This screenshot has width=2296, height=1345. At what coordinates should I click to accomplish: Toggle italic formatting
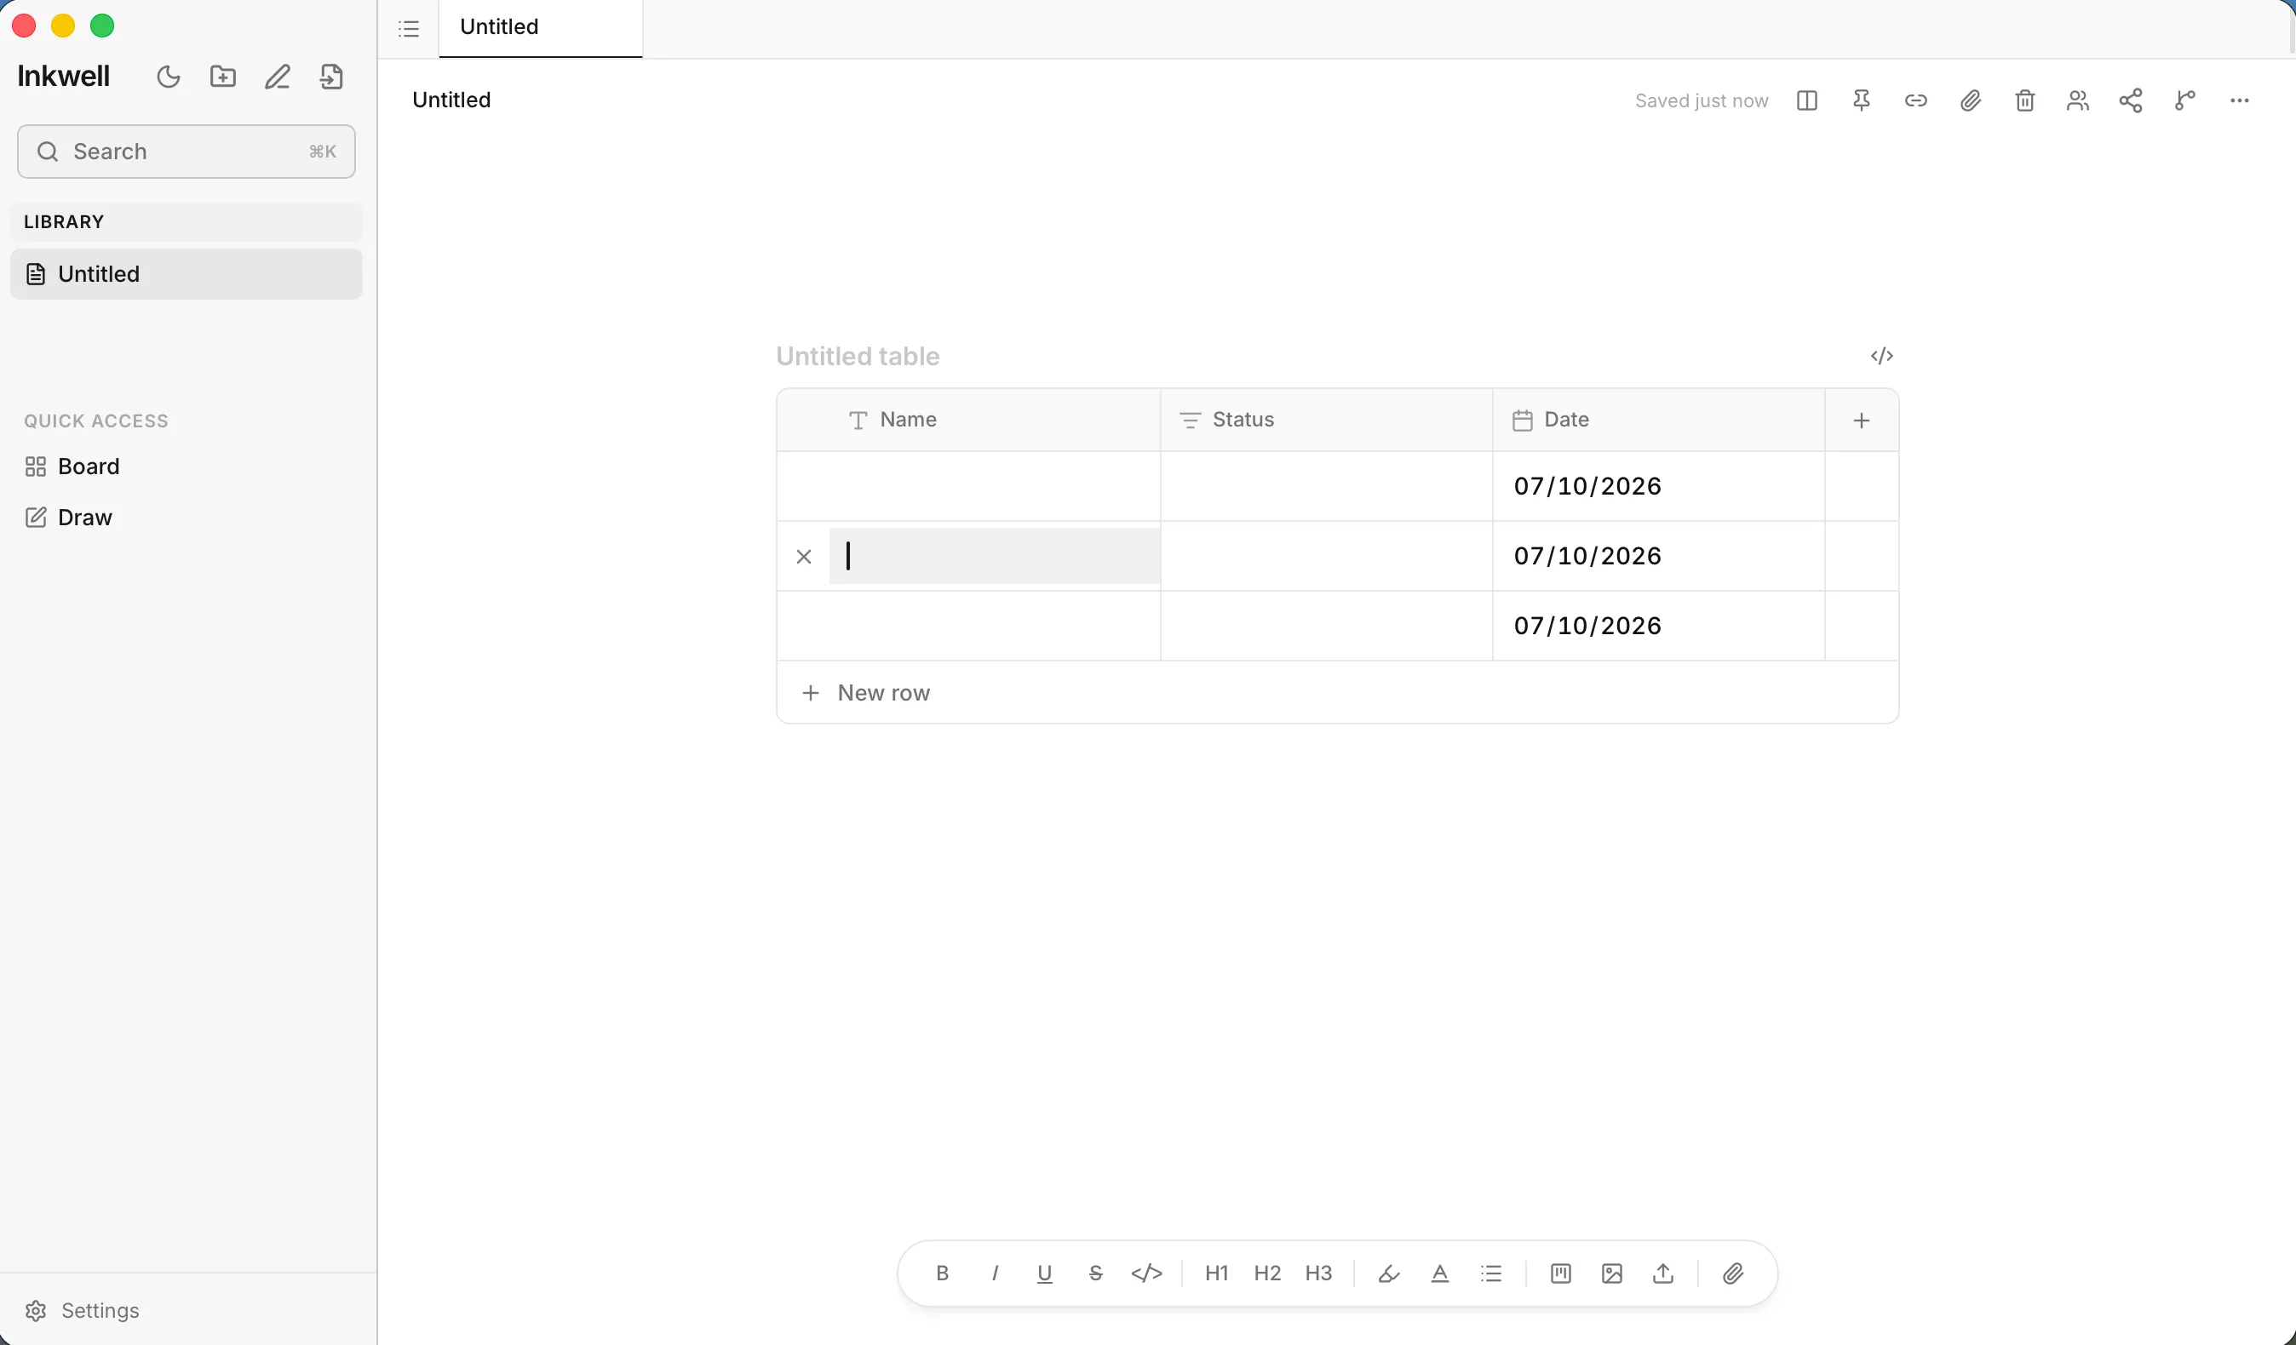[994, 1273]
